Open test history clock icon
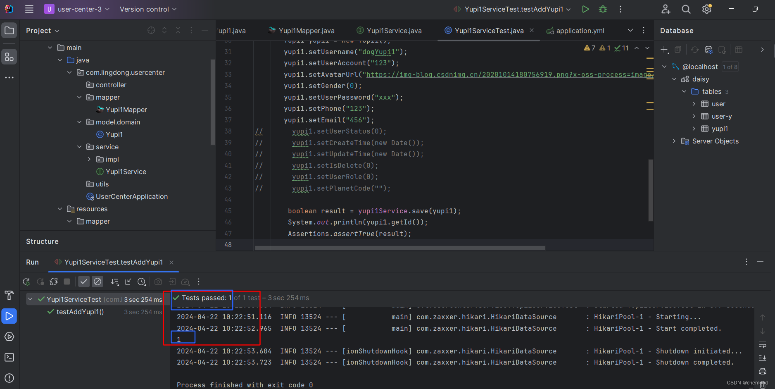This screenshot has height=389, width=775. point(142,282)
